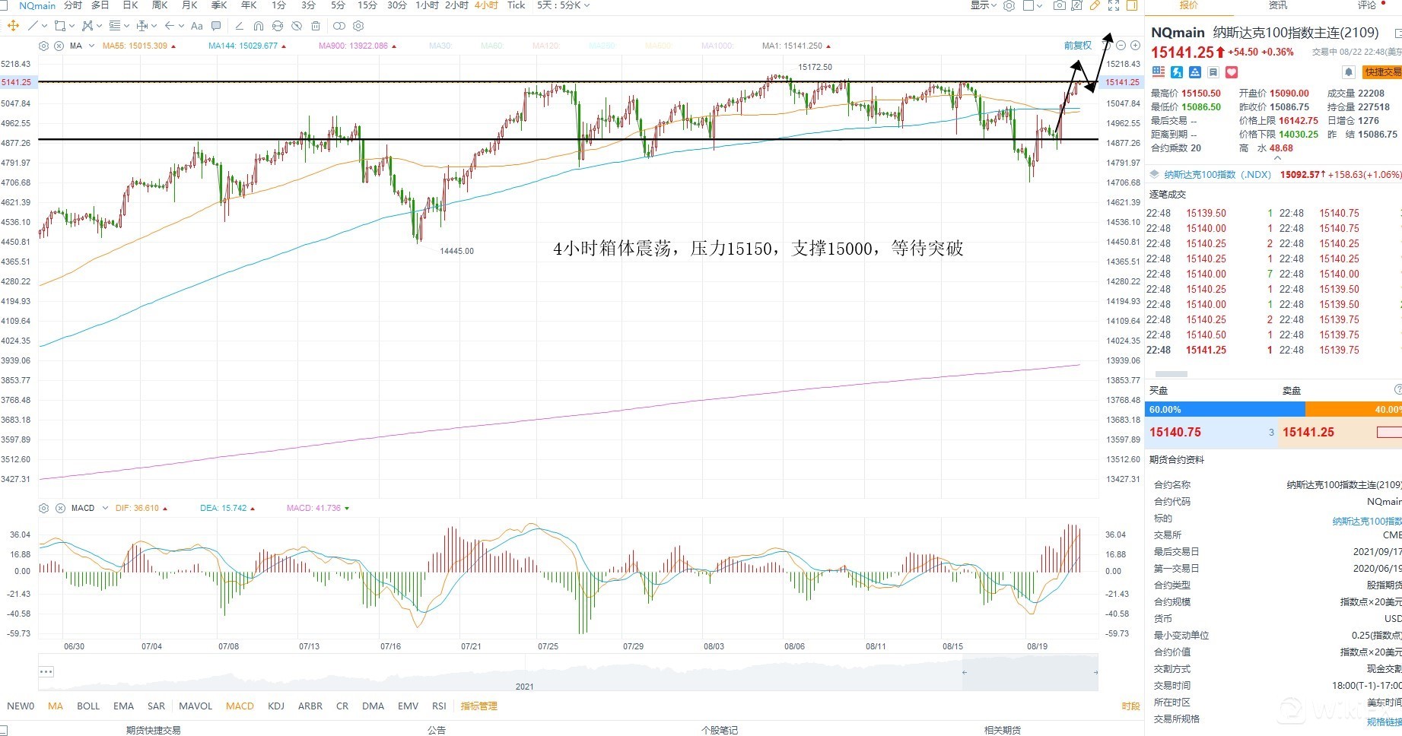Click the price alert bell icon

[x=1349, y=72]
